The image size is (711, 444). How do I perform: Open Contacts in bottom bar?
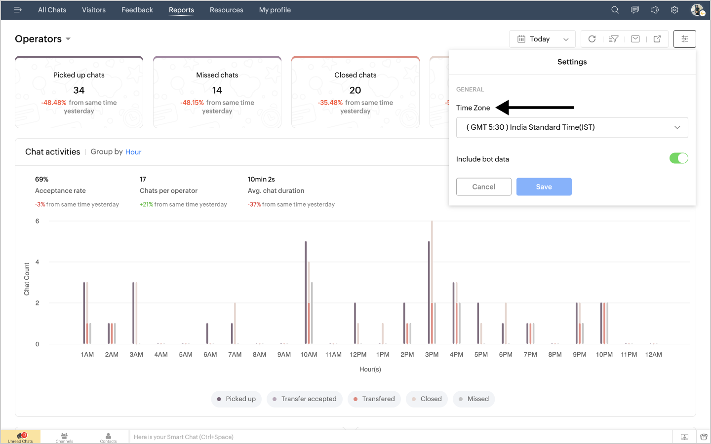[108, 437]
